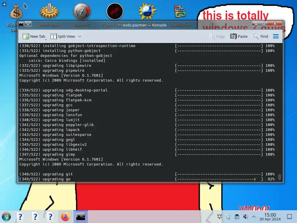The image size is (297, 223).
Task: Expand hidden system tray icons arrow
Action: [254, 217]
